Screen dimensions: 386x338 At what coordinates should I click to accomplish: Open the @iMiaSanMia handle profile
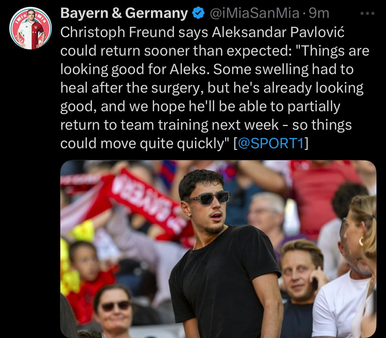tap(255, 13)
